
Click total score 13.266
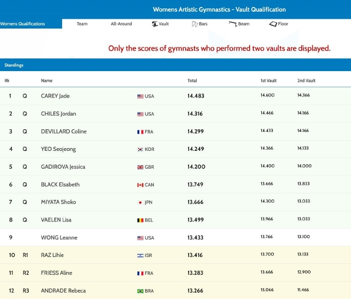click(x=195, y=290)
